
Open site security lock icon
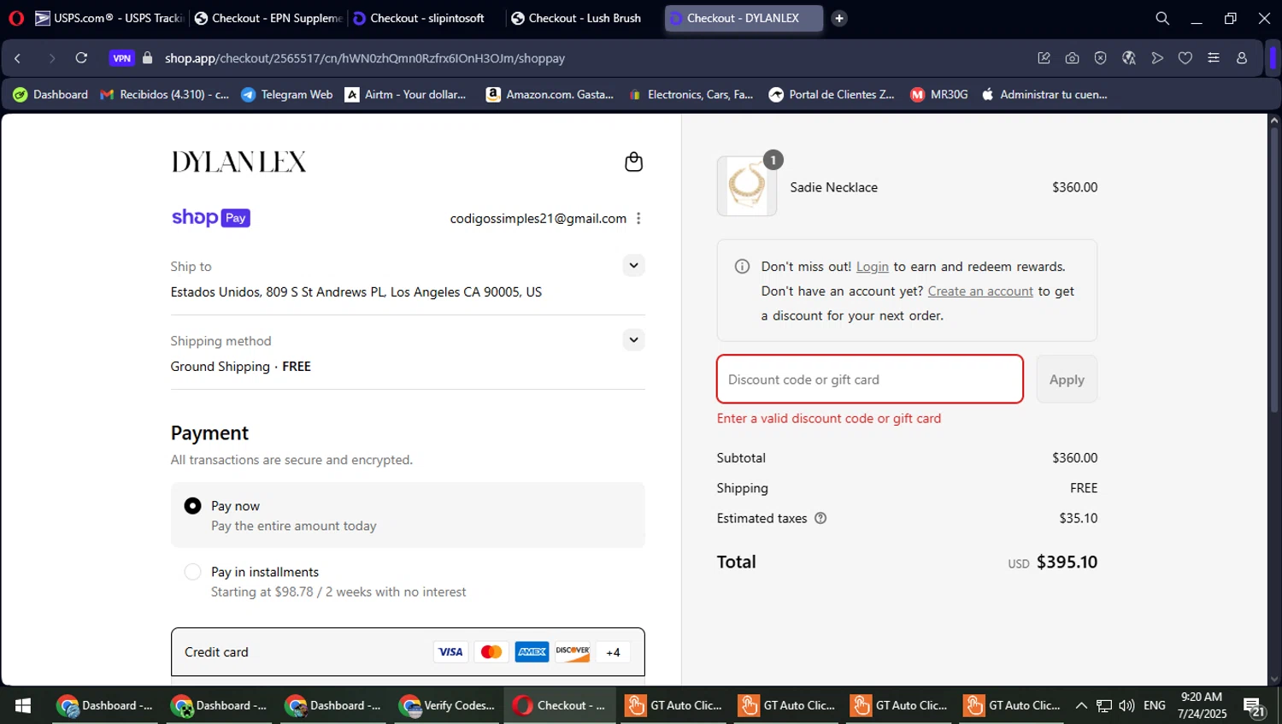click(x=147, y=58)
